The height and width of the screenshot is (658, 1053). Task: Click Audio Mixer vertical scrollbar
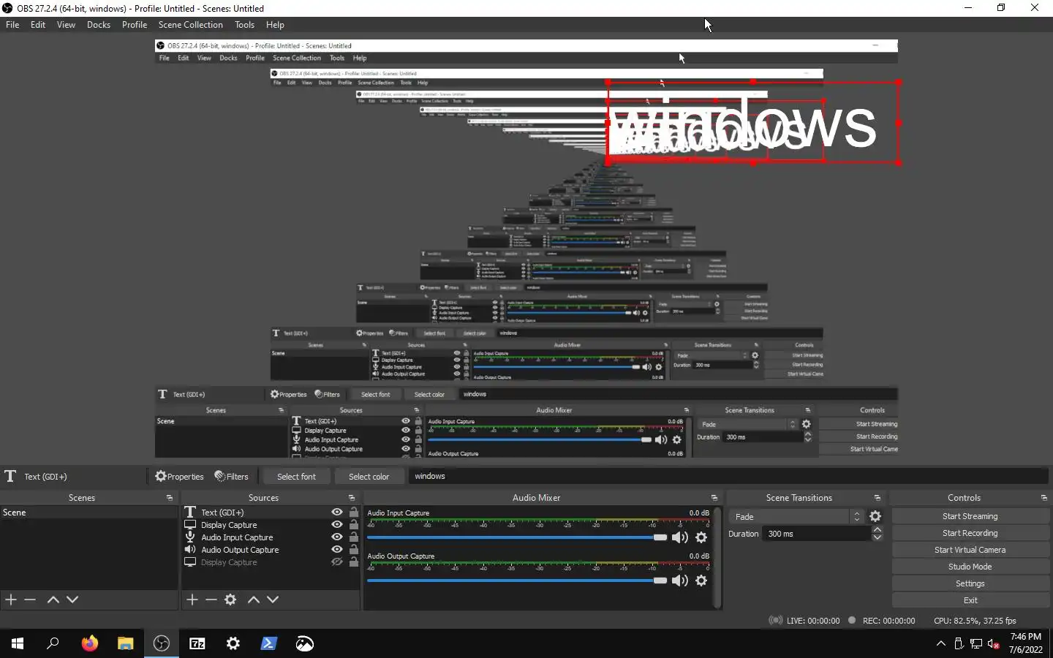tap(717, 557)
